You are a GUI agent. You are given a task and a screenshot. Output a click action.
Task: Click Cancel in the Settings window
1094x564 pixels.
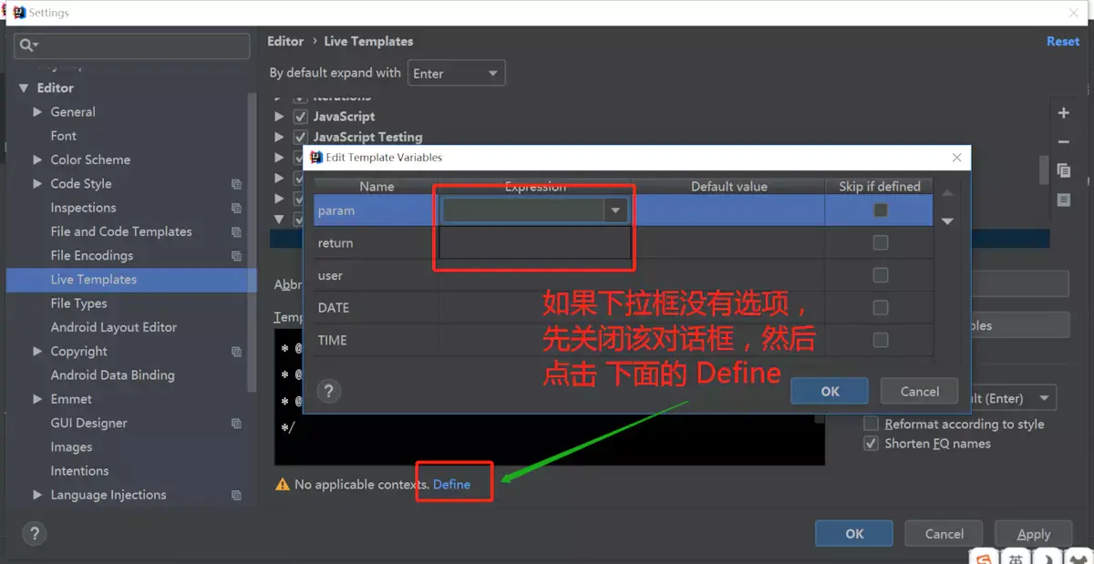(x=944, y=534)
